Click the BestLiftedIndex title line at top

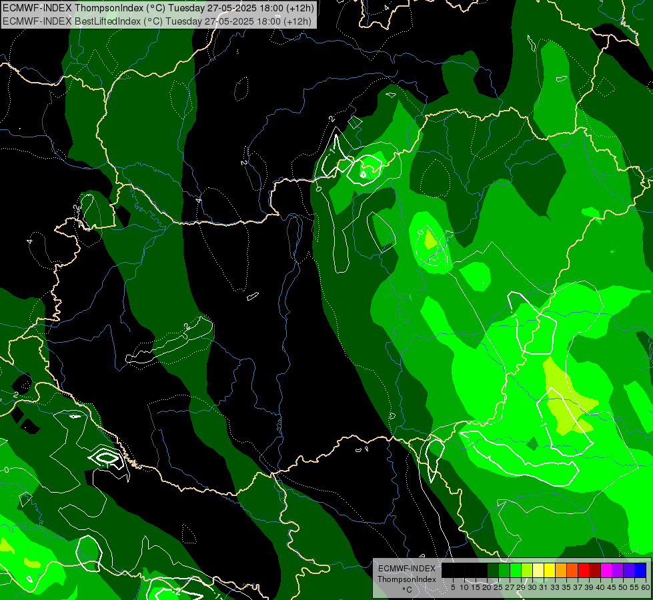(x=157, y=21)
